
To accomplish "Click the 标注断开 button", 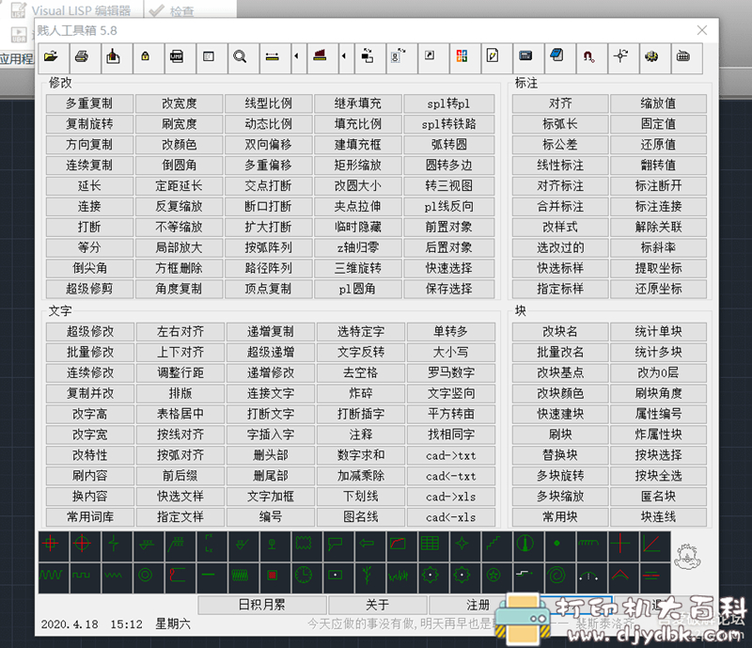I will coord(659,186).
